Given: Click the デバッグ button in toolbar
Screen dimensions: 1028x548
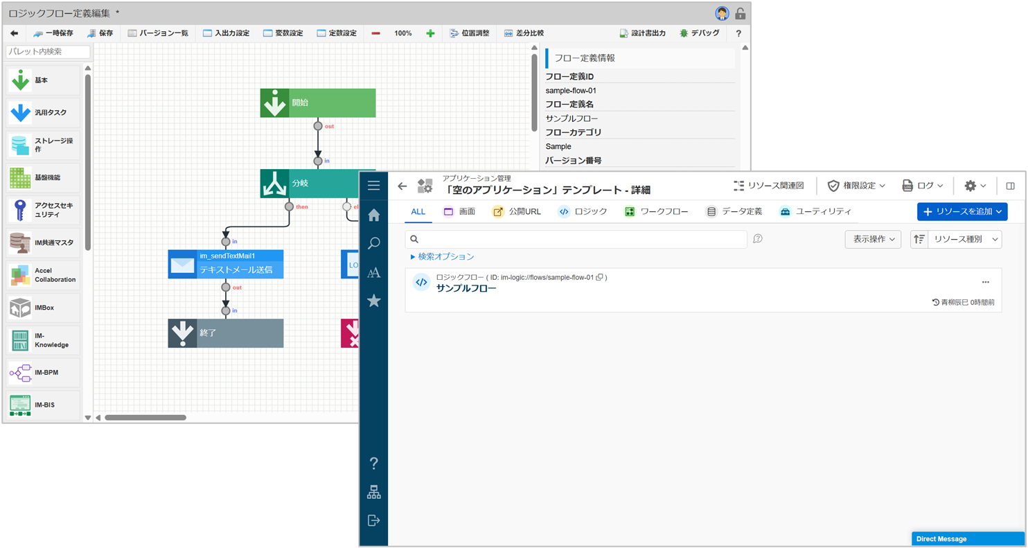Looking at the screenshot, I should point(700,33).
